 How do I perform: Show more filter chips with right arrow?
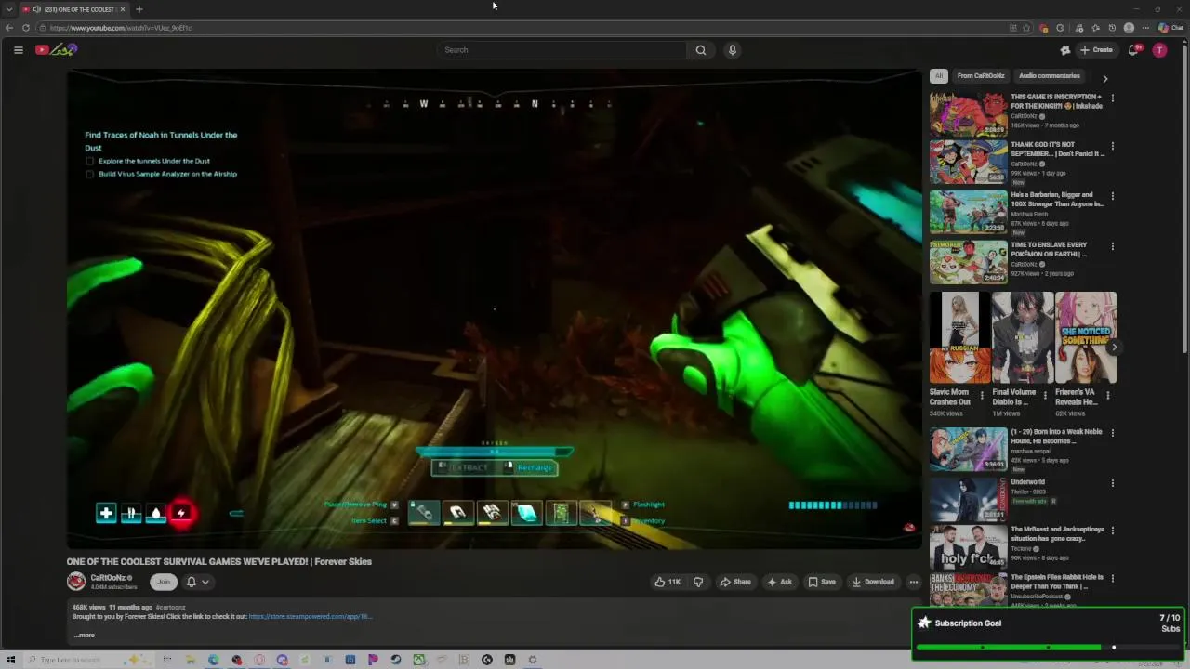pos(1104,78)
